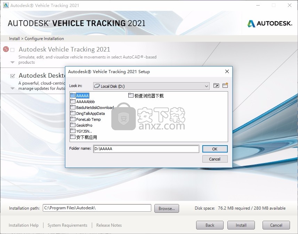298x234 pixels.
Task: Click the Up One Level folder icon
Action: [216, 86]
